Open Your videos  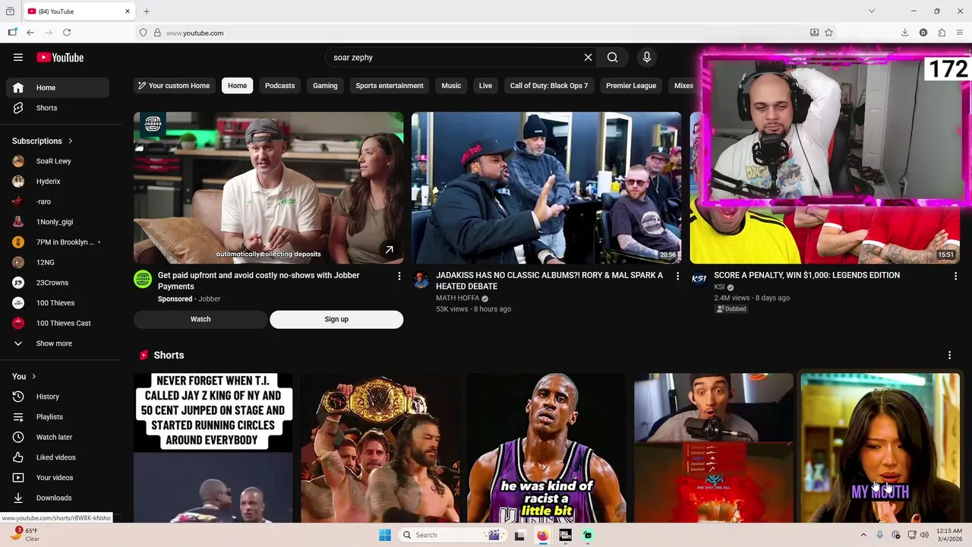click(58, 478)
